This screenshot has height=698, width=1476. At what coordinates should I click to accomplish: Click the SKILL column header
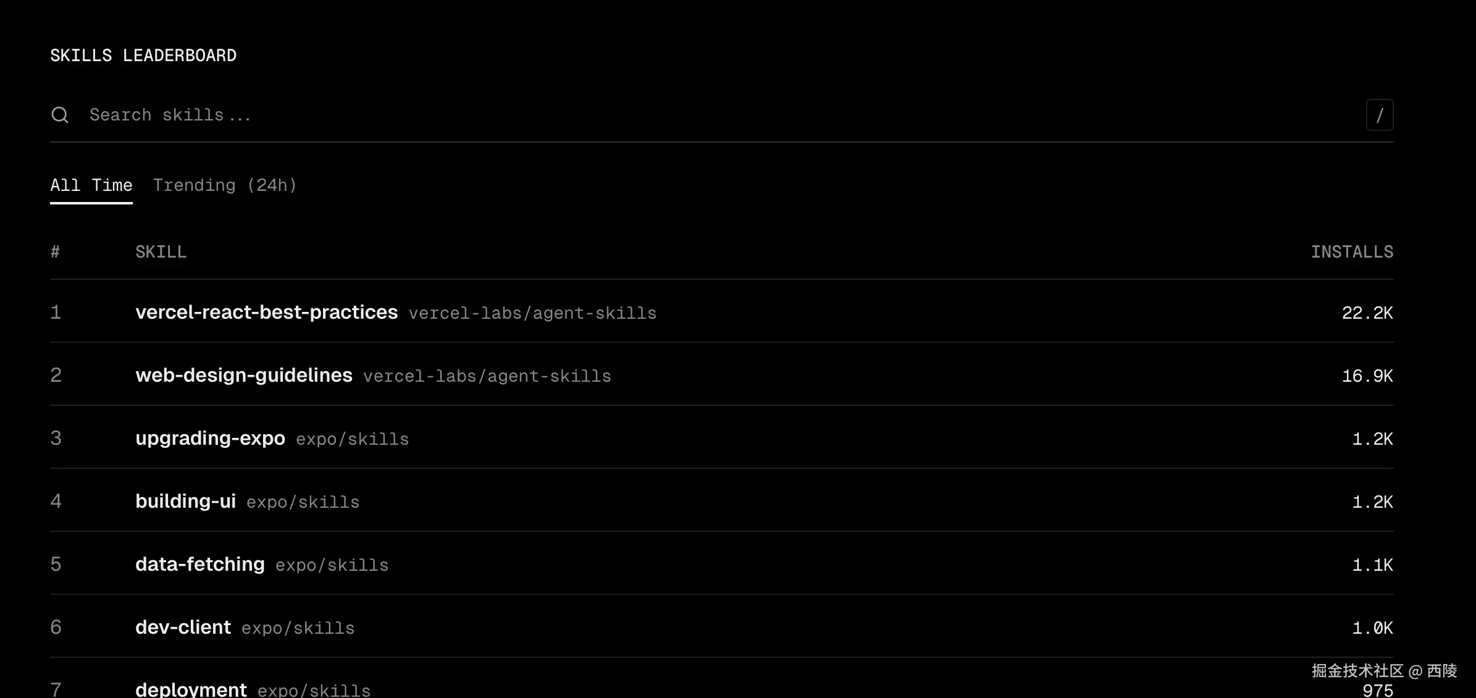161,252
